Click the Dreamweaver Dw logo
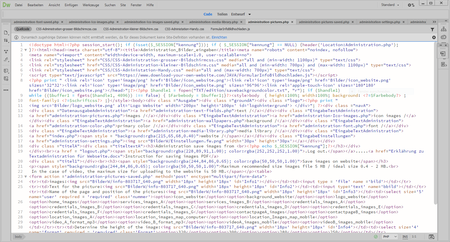450x242 pixels. [6, 5]
